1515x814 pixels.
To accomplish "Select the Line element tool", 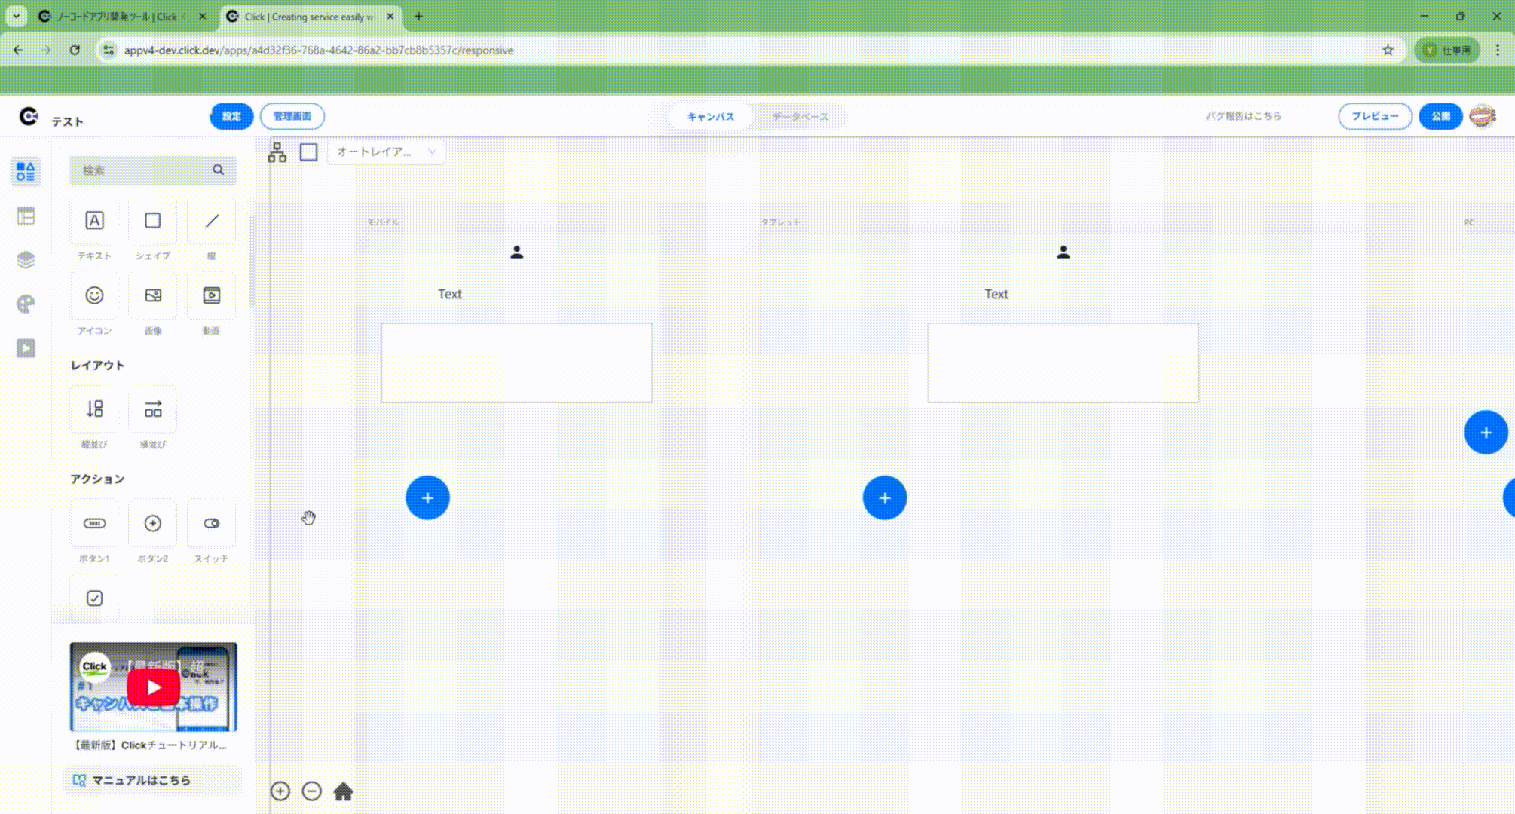I will [x=212, y=221].
